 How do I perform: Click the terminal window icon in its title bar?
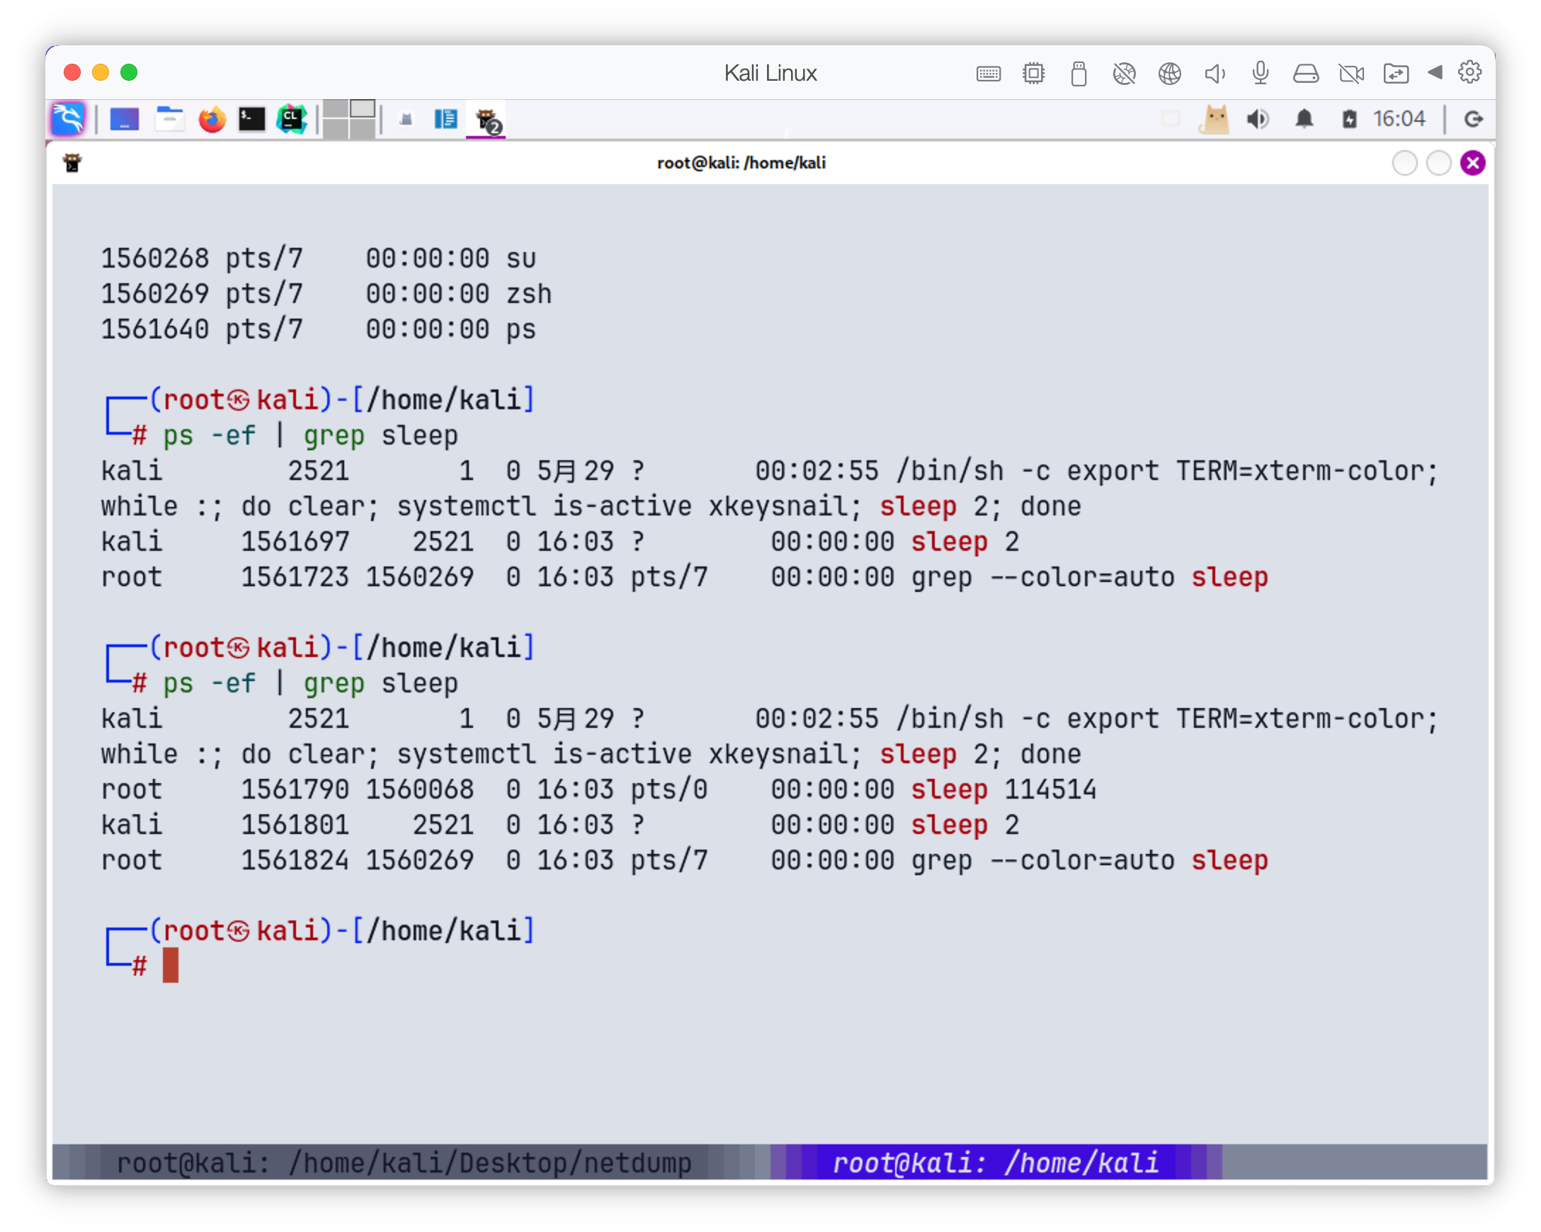[x=72, y=163]
